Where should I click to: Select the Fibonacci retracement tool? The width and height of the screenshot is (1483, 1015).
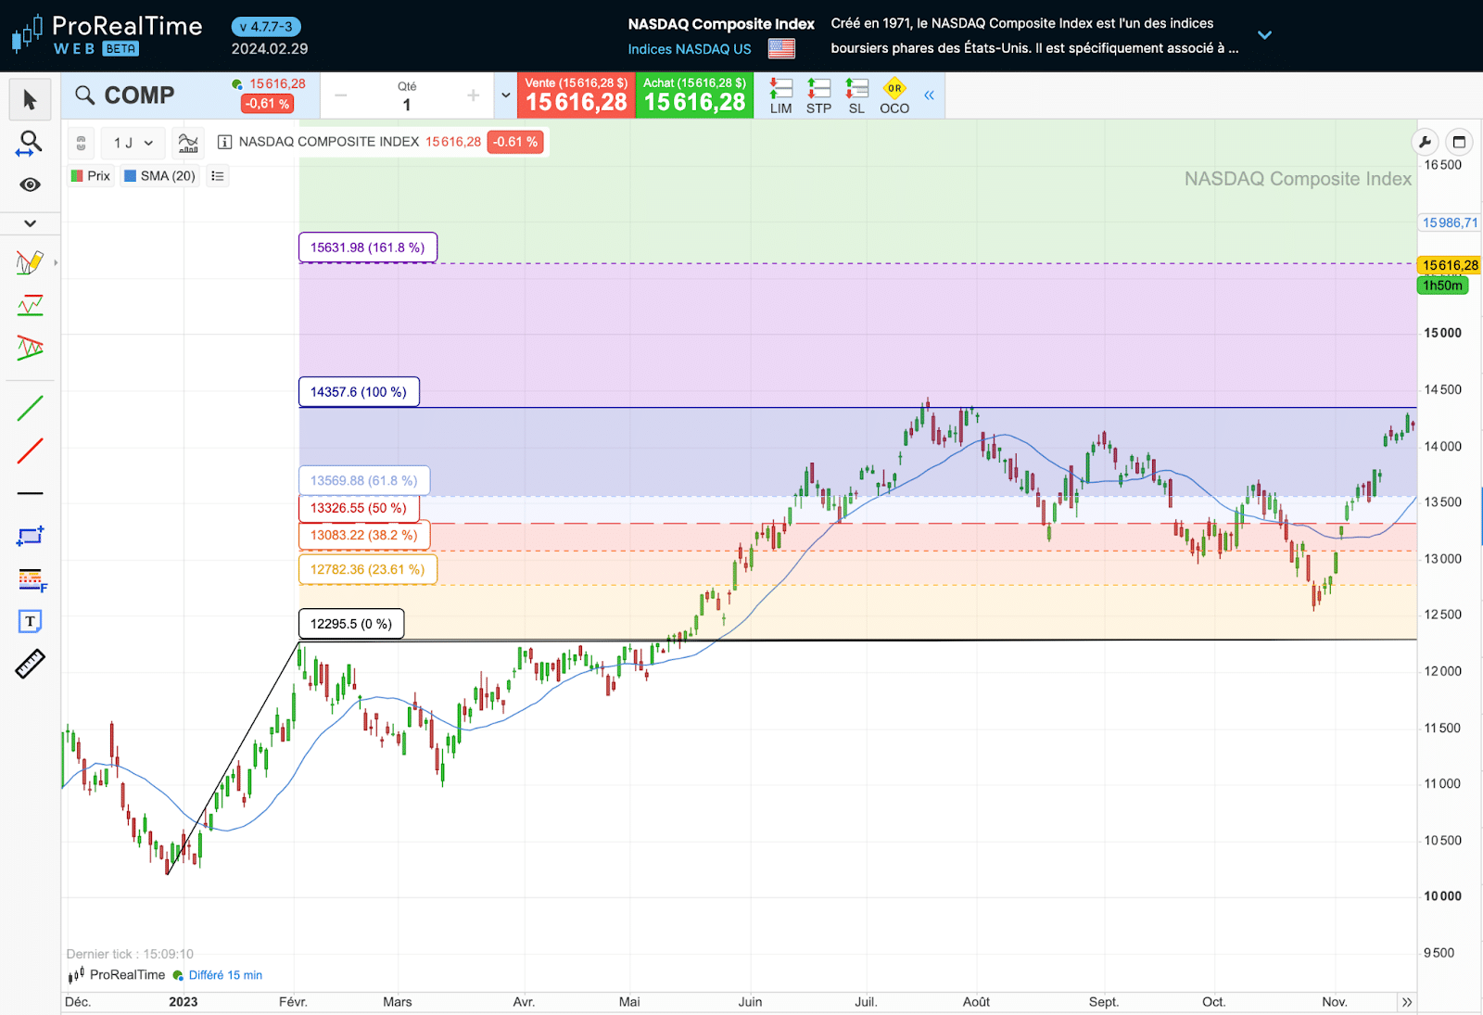tap(30, 580)
